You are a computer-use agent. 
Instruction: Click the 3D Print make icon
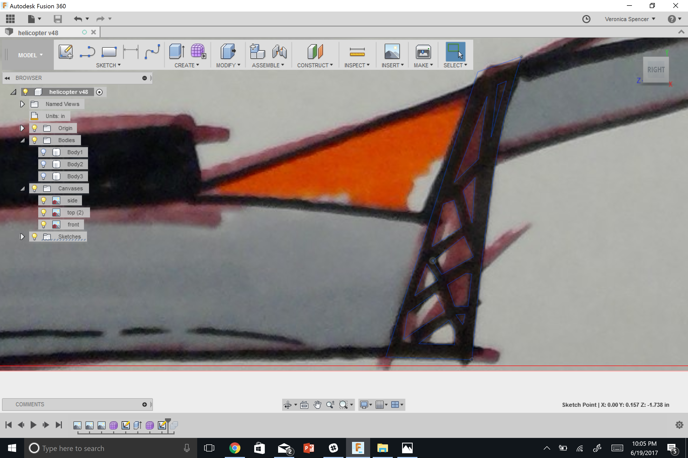423,52
